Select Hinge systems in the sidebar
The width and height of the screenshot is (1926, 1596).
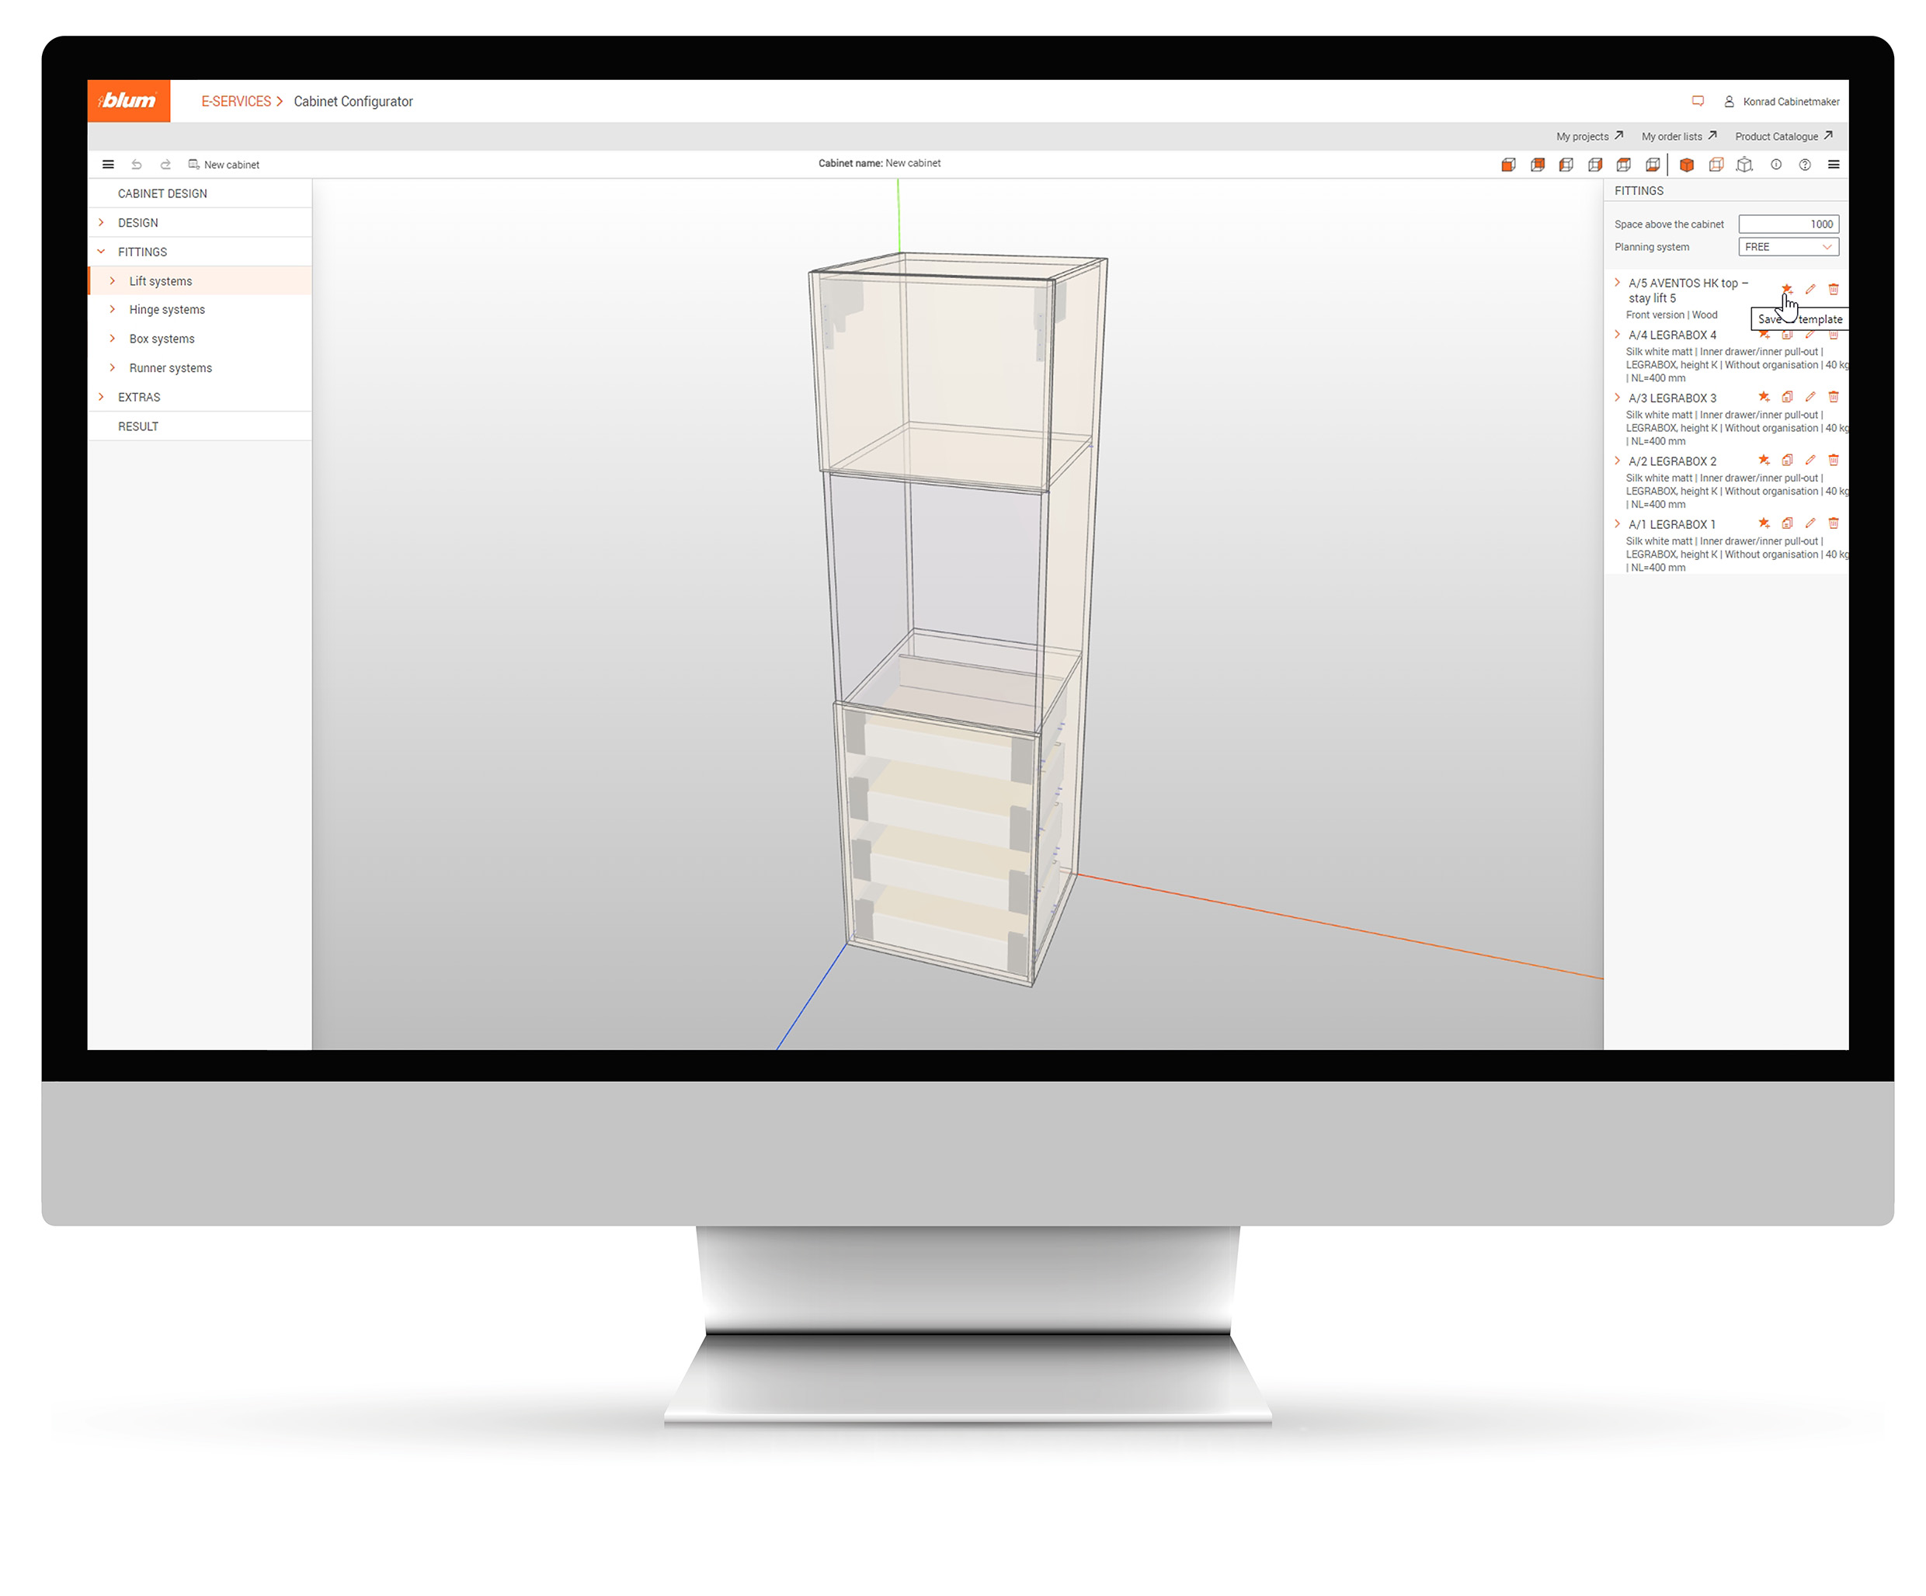tap(167, 309)
